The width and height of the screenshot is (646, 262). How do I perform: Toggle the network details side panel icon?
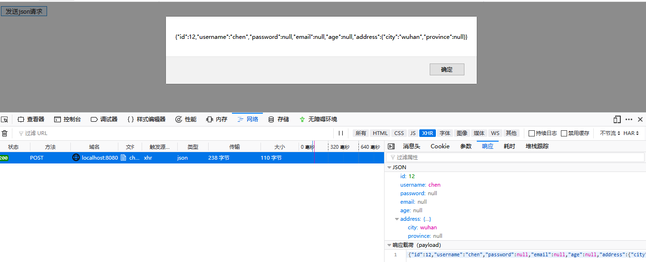pos(391,146)
